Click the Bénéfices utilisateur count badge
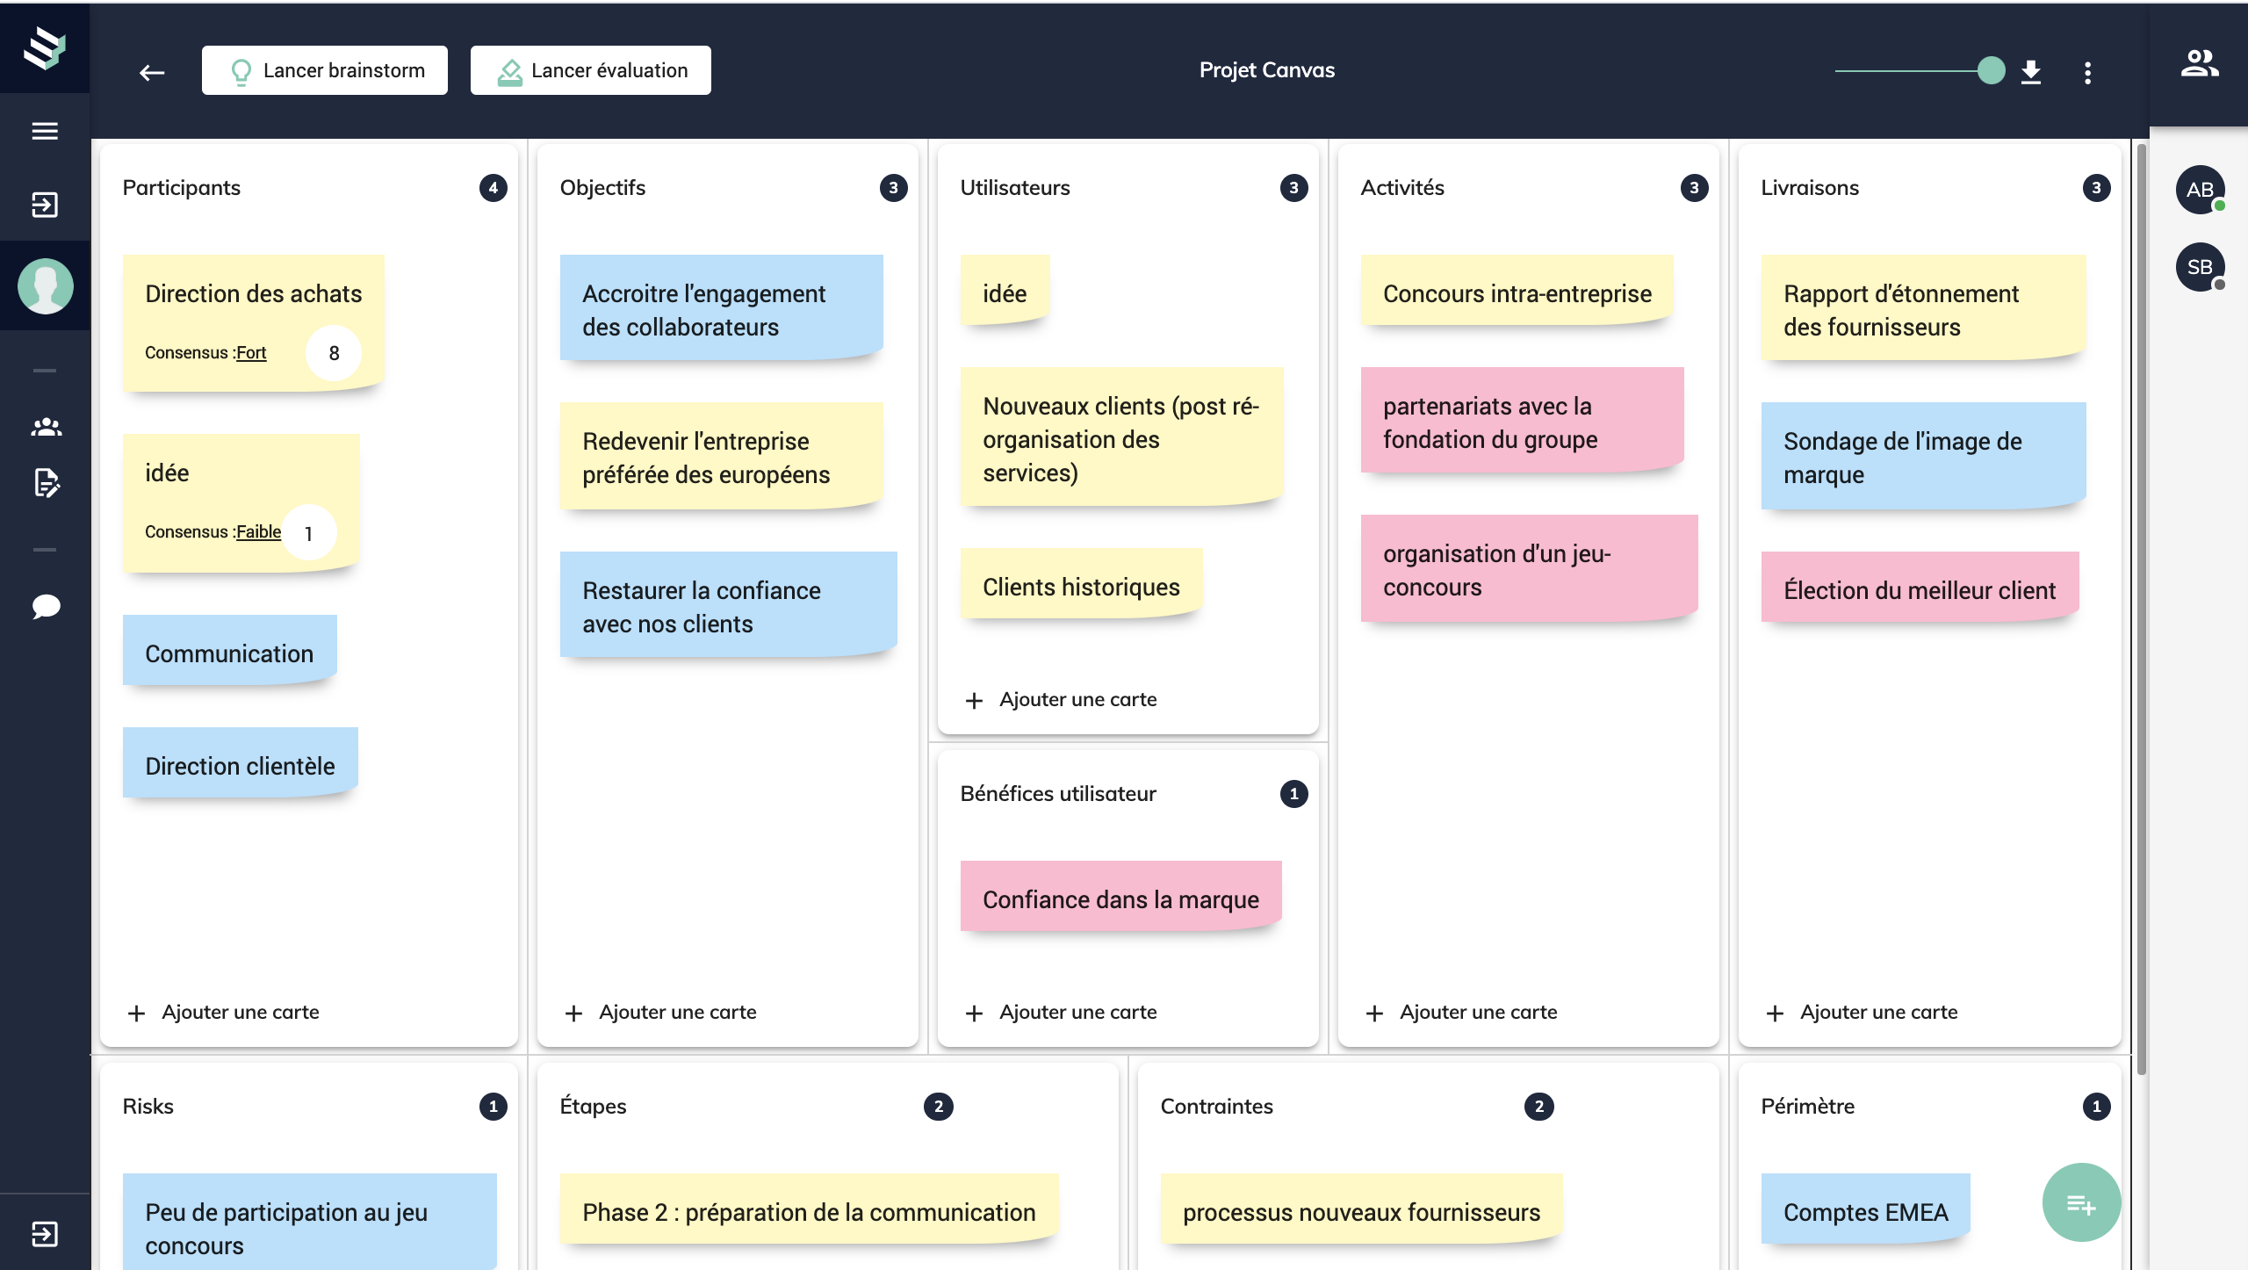 point(1294,794)
